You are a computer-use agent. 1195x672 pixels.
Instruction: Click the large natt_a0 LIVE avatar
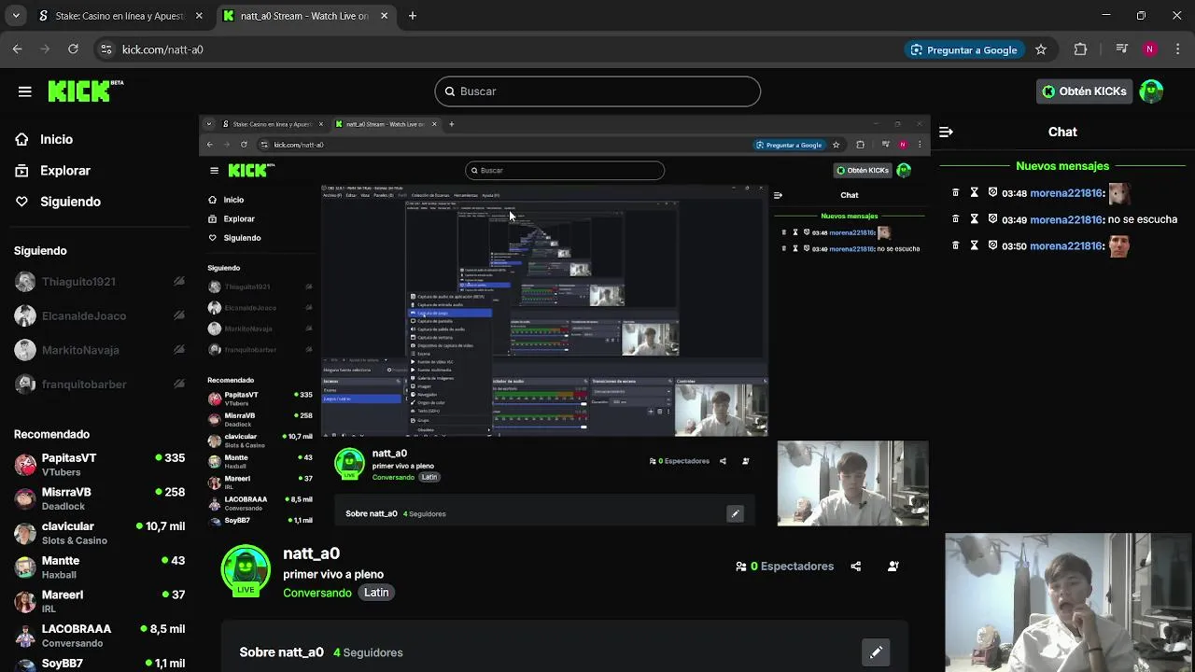(246, 569)
